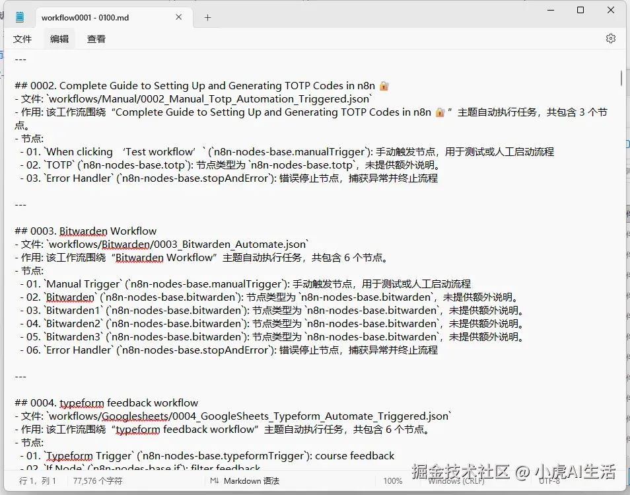
Task: Click the Markdown 语法 status item
Action: [252, 481]
